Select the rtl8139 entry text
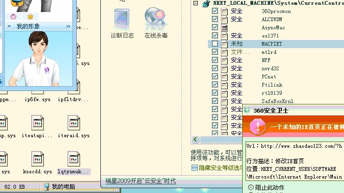The width and height of the screenshot is (344, 193). point(272,93)
